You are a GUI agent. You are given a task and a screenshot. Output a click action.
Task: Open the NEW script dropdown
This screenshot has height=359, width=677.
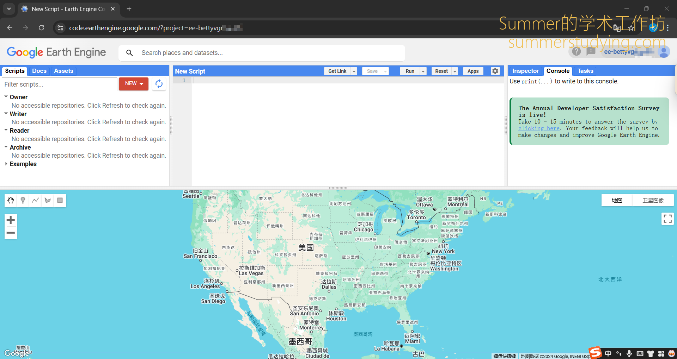click(134, 84)
